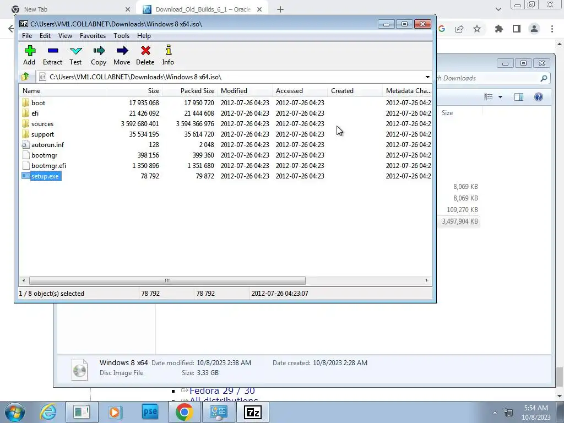The width and height of the screenshot is (564, 423).
Task: Launch Internet Explorer from taskbar
Action: pos(48,412)
